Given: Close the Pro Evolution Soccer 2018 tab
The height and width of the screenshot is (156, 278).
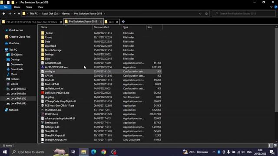Looking at the screenshot, I should click(101, 22).
